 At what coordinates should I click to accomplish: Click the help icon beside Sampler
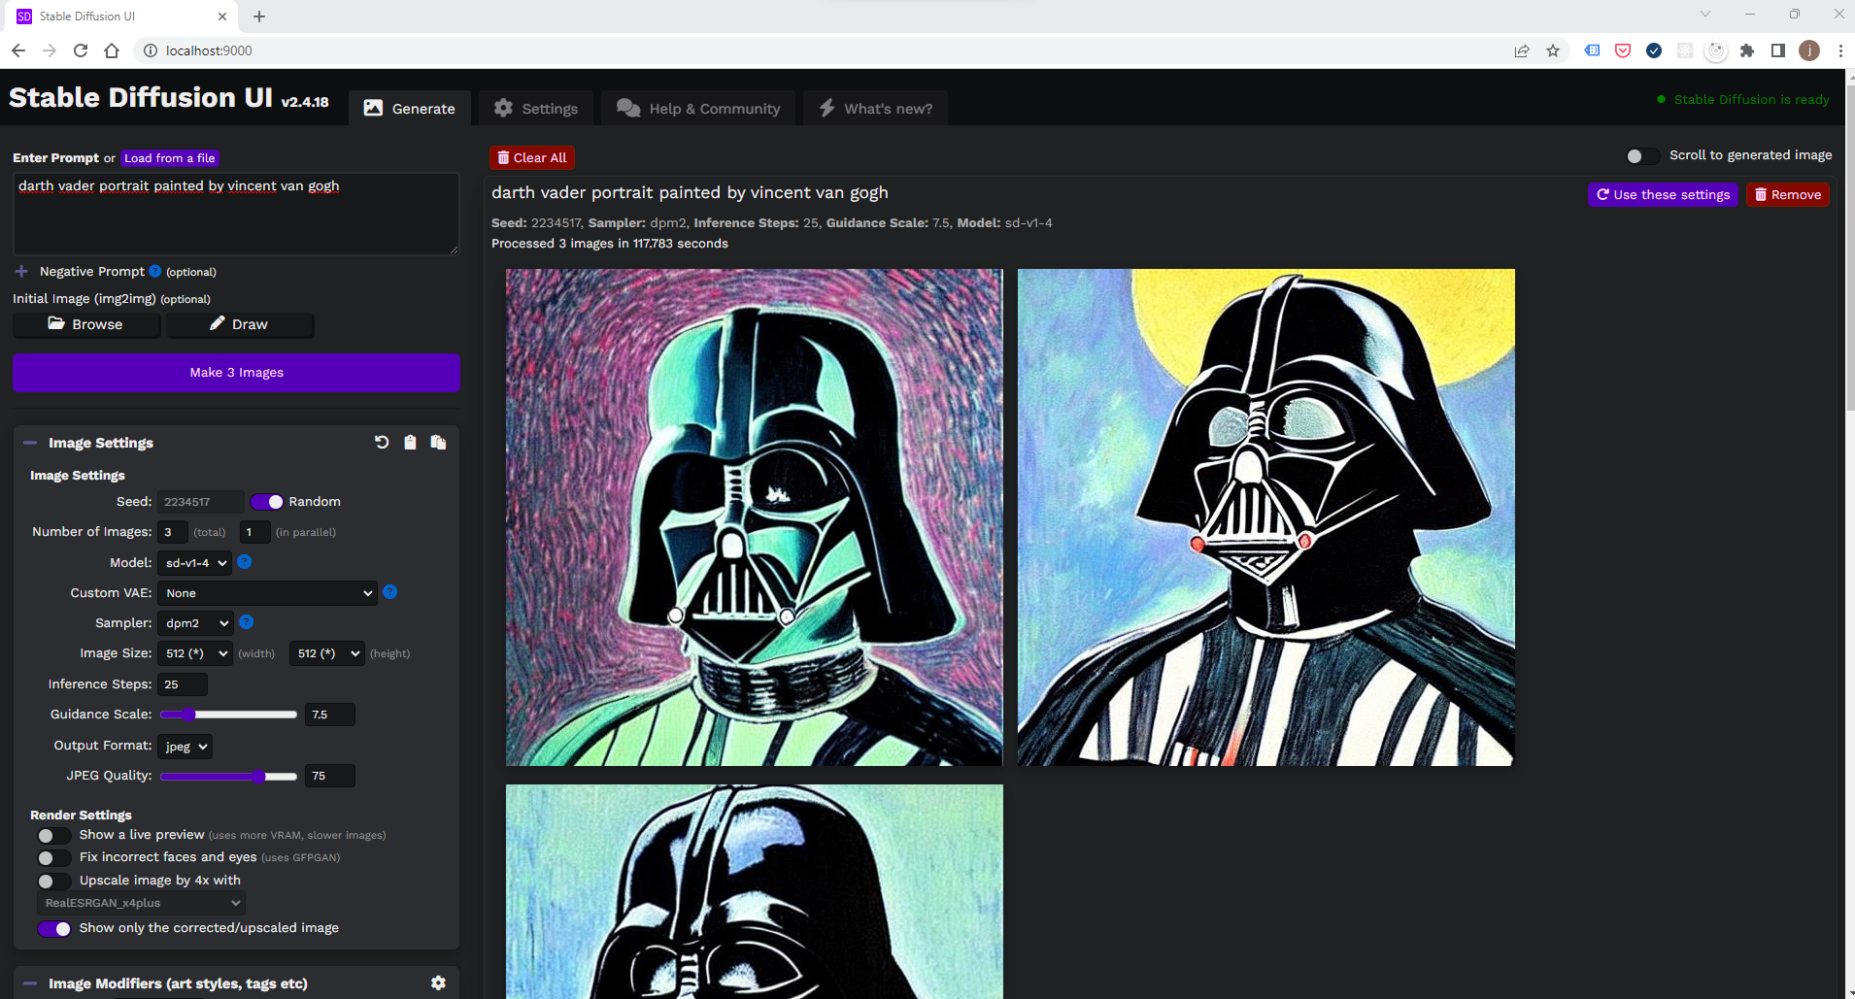(x=247, y=621)
